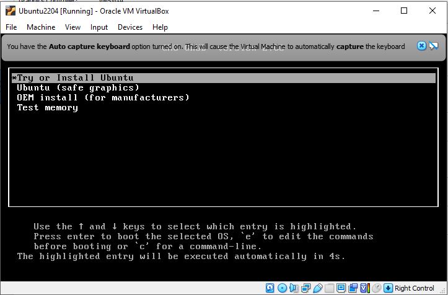The width and height of the screenshot is (448, 295).
Task: Open the audio settings status bar icon
Action: tap(294, 288)
